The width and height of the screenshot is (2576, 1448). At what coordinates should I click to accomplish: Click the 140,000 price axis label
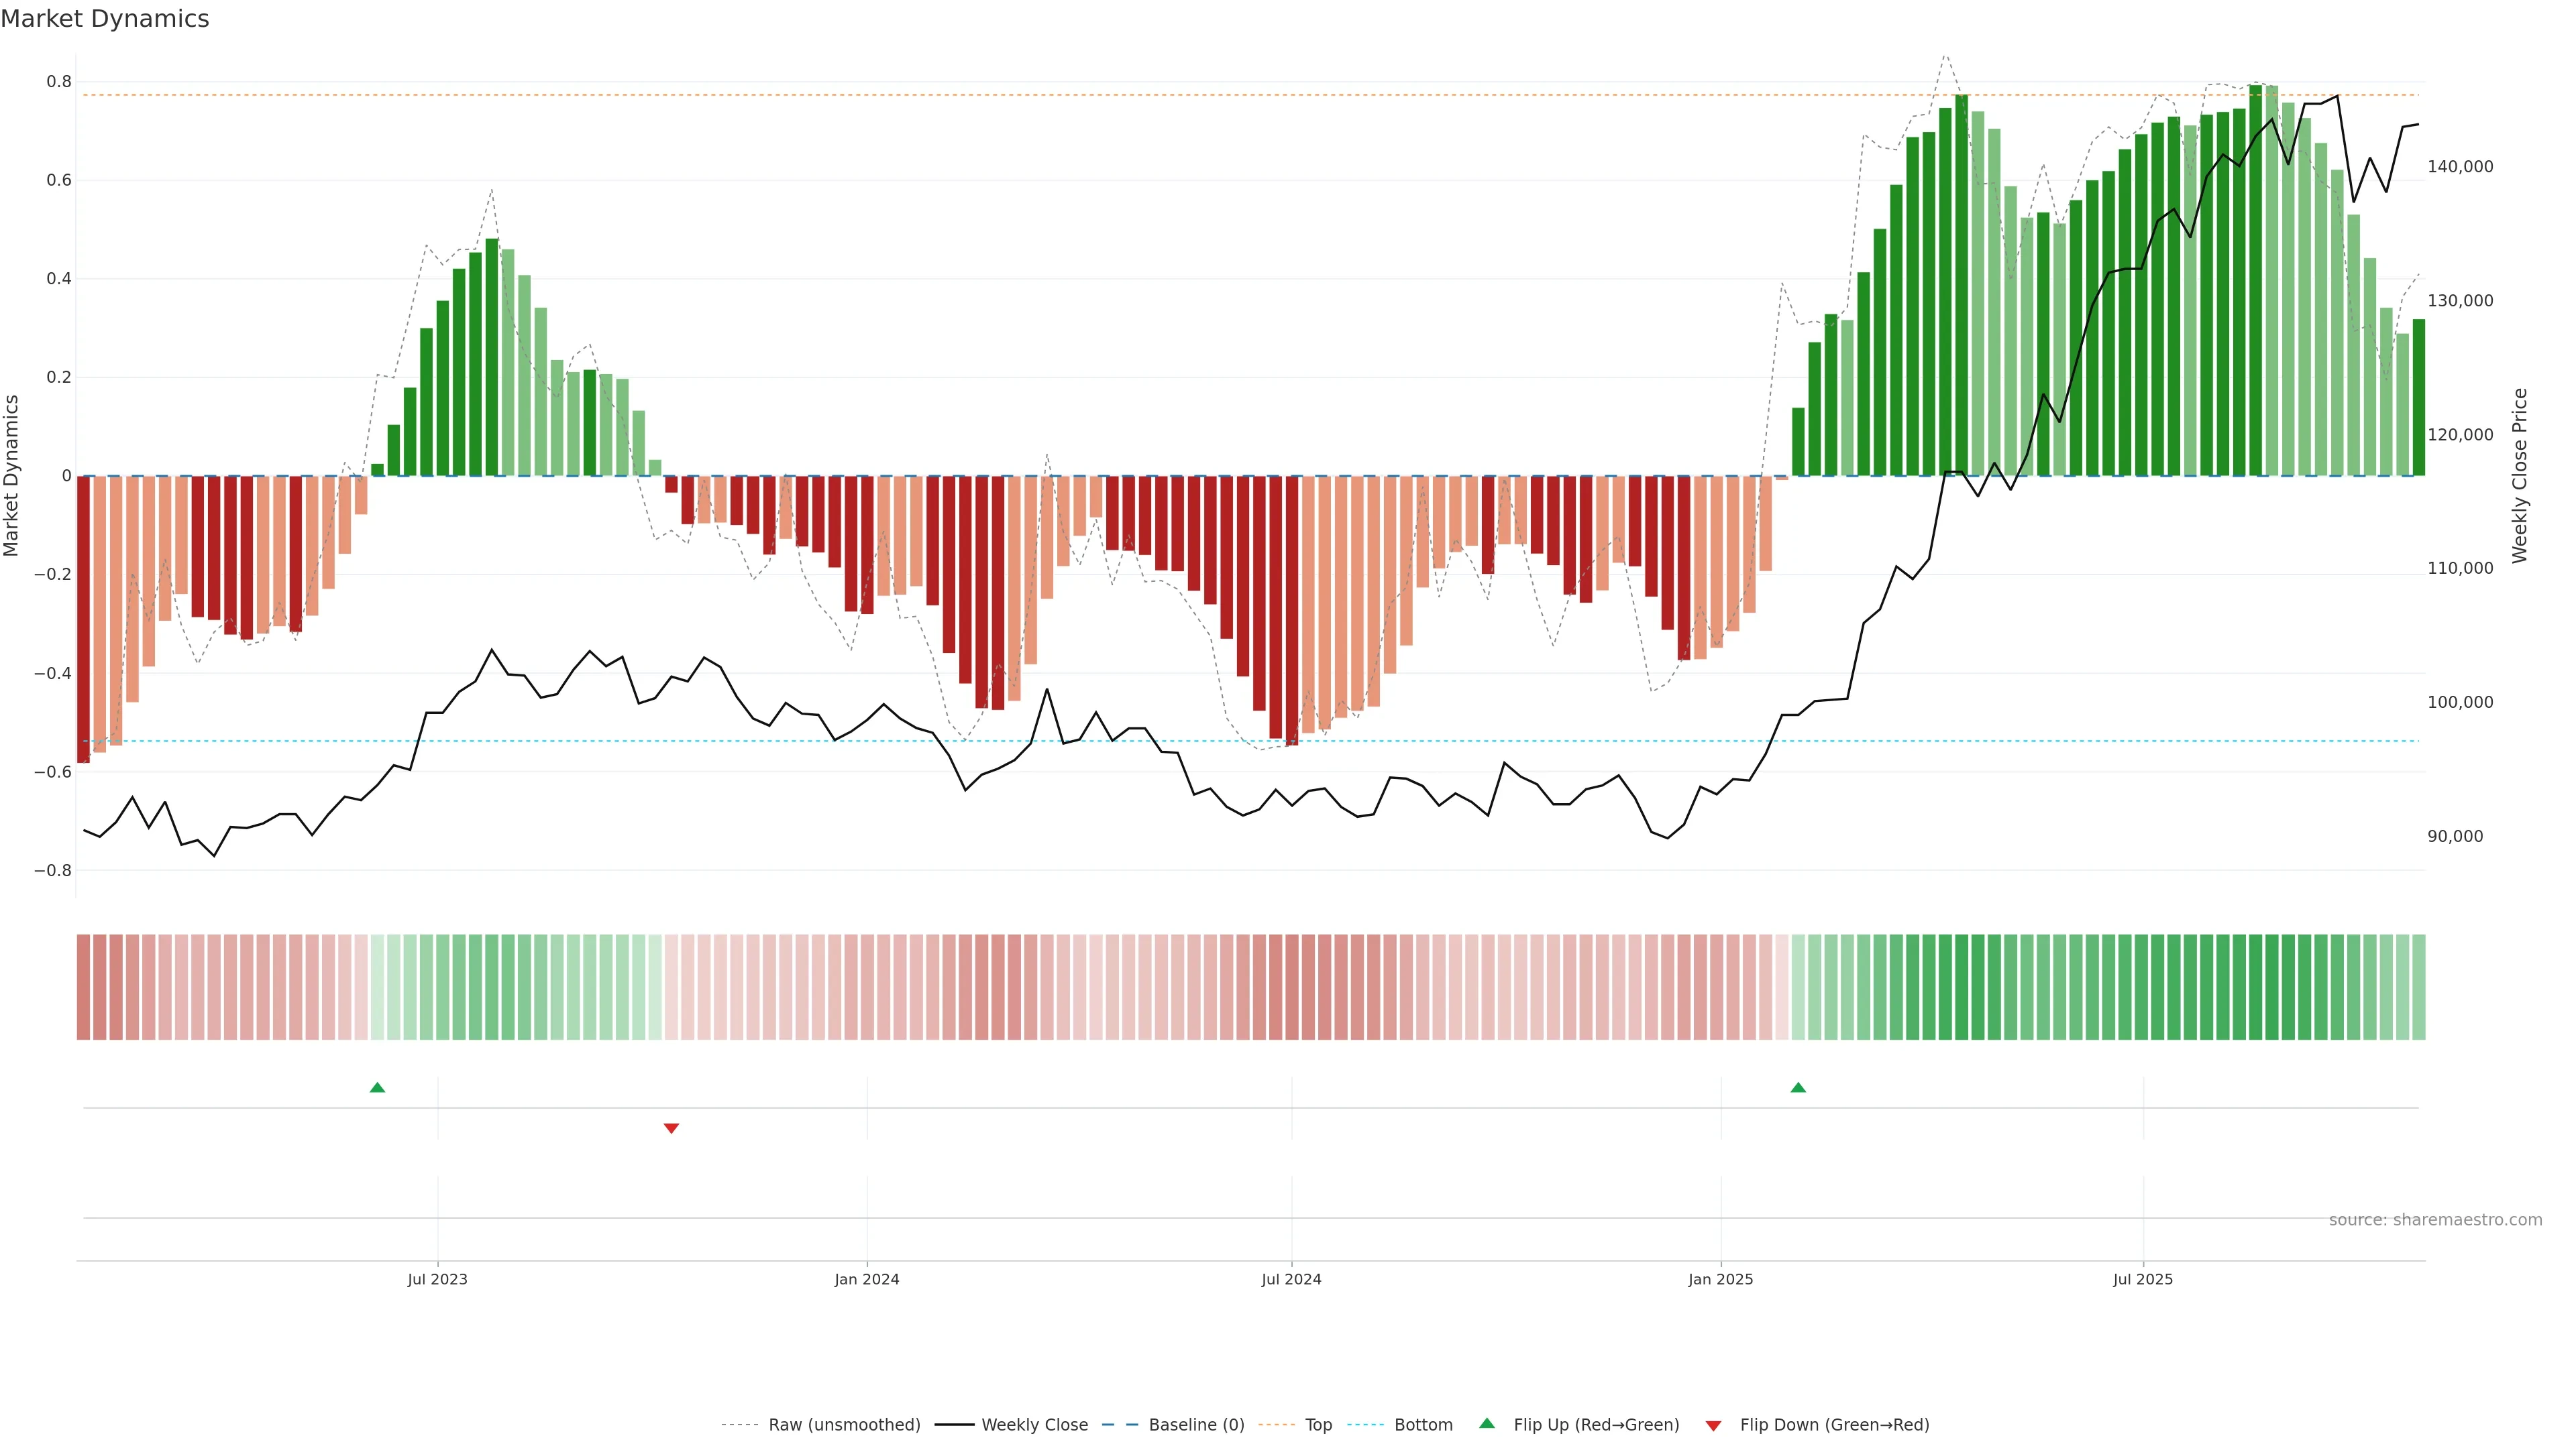(2460, 167)
